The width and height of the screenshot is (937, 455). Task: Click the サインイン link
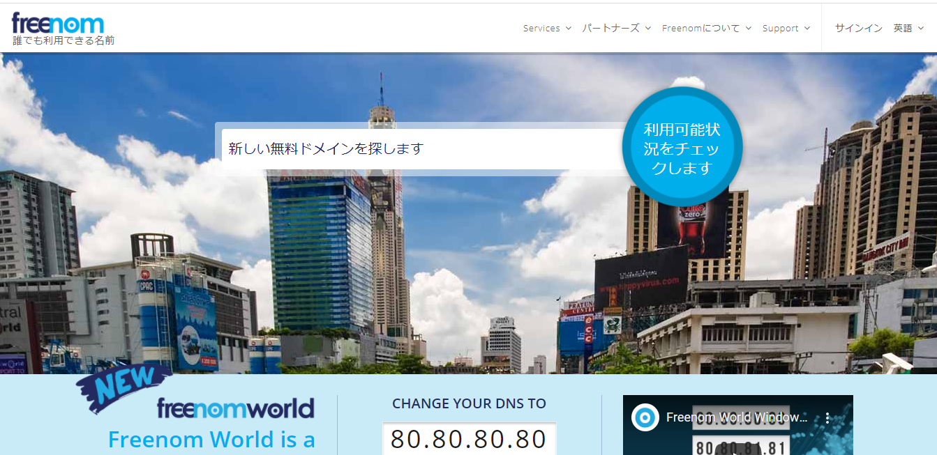pos(858,28)
